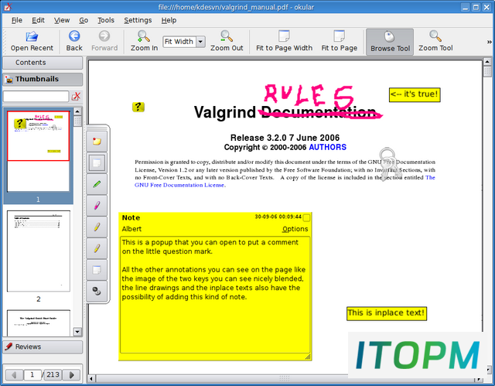The image size is (495, 386).
Task: Click the thumbnail list scroll-up arrow
Action: [77, 111]
